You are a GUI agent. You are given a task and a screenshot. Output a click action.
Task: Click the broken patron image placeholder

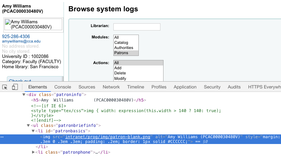(x=33, y=24)
